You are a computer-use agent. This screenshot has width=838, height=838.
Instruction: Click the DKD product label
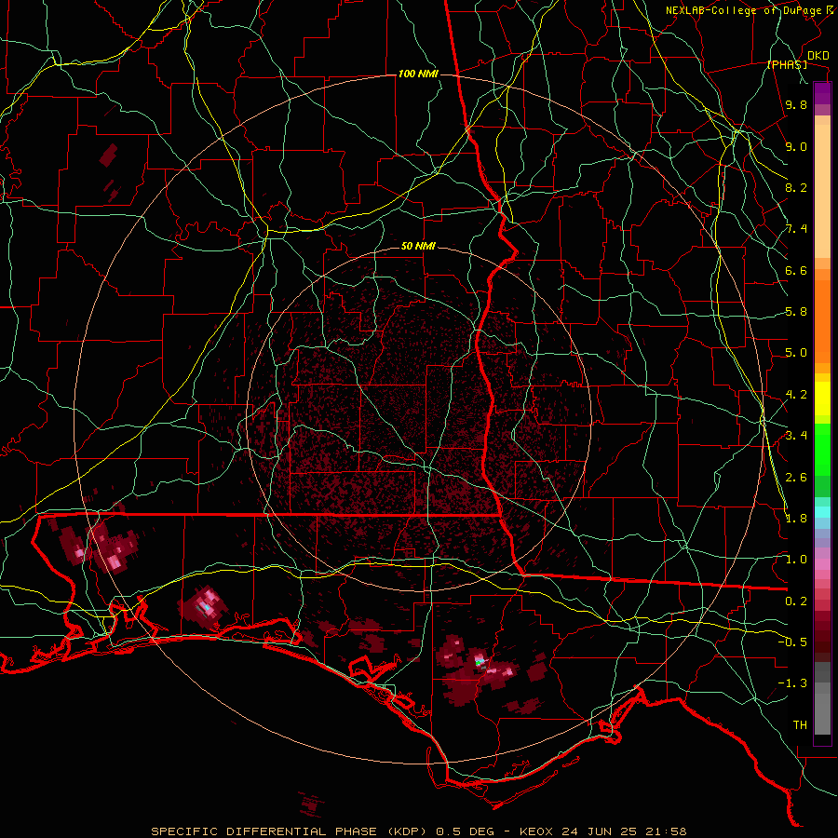(818, 56)
